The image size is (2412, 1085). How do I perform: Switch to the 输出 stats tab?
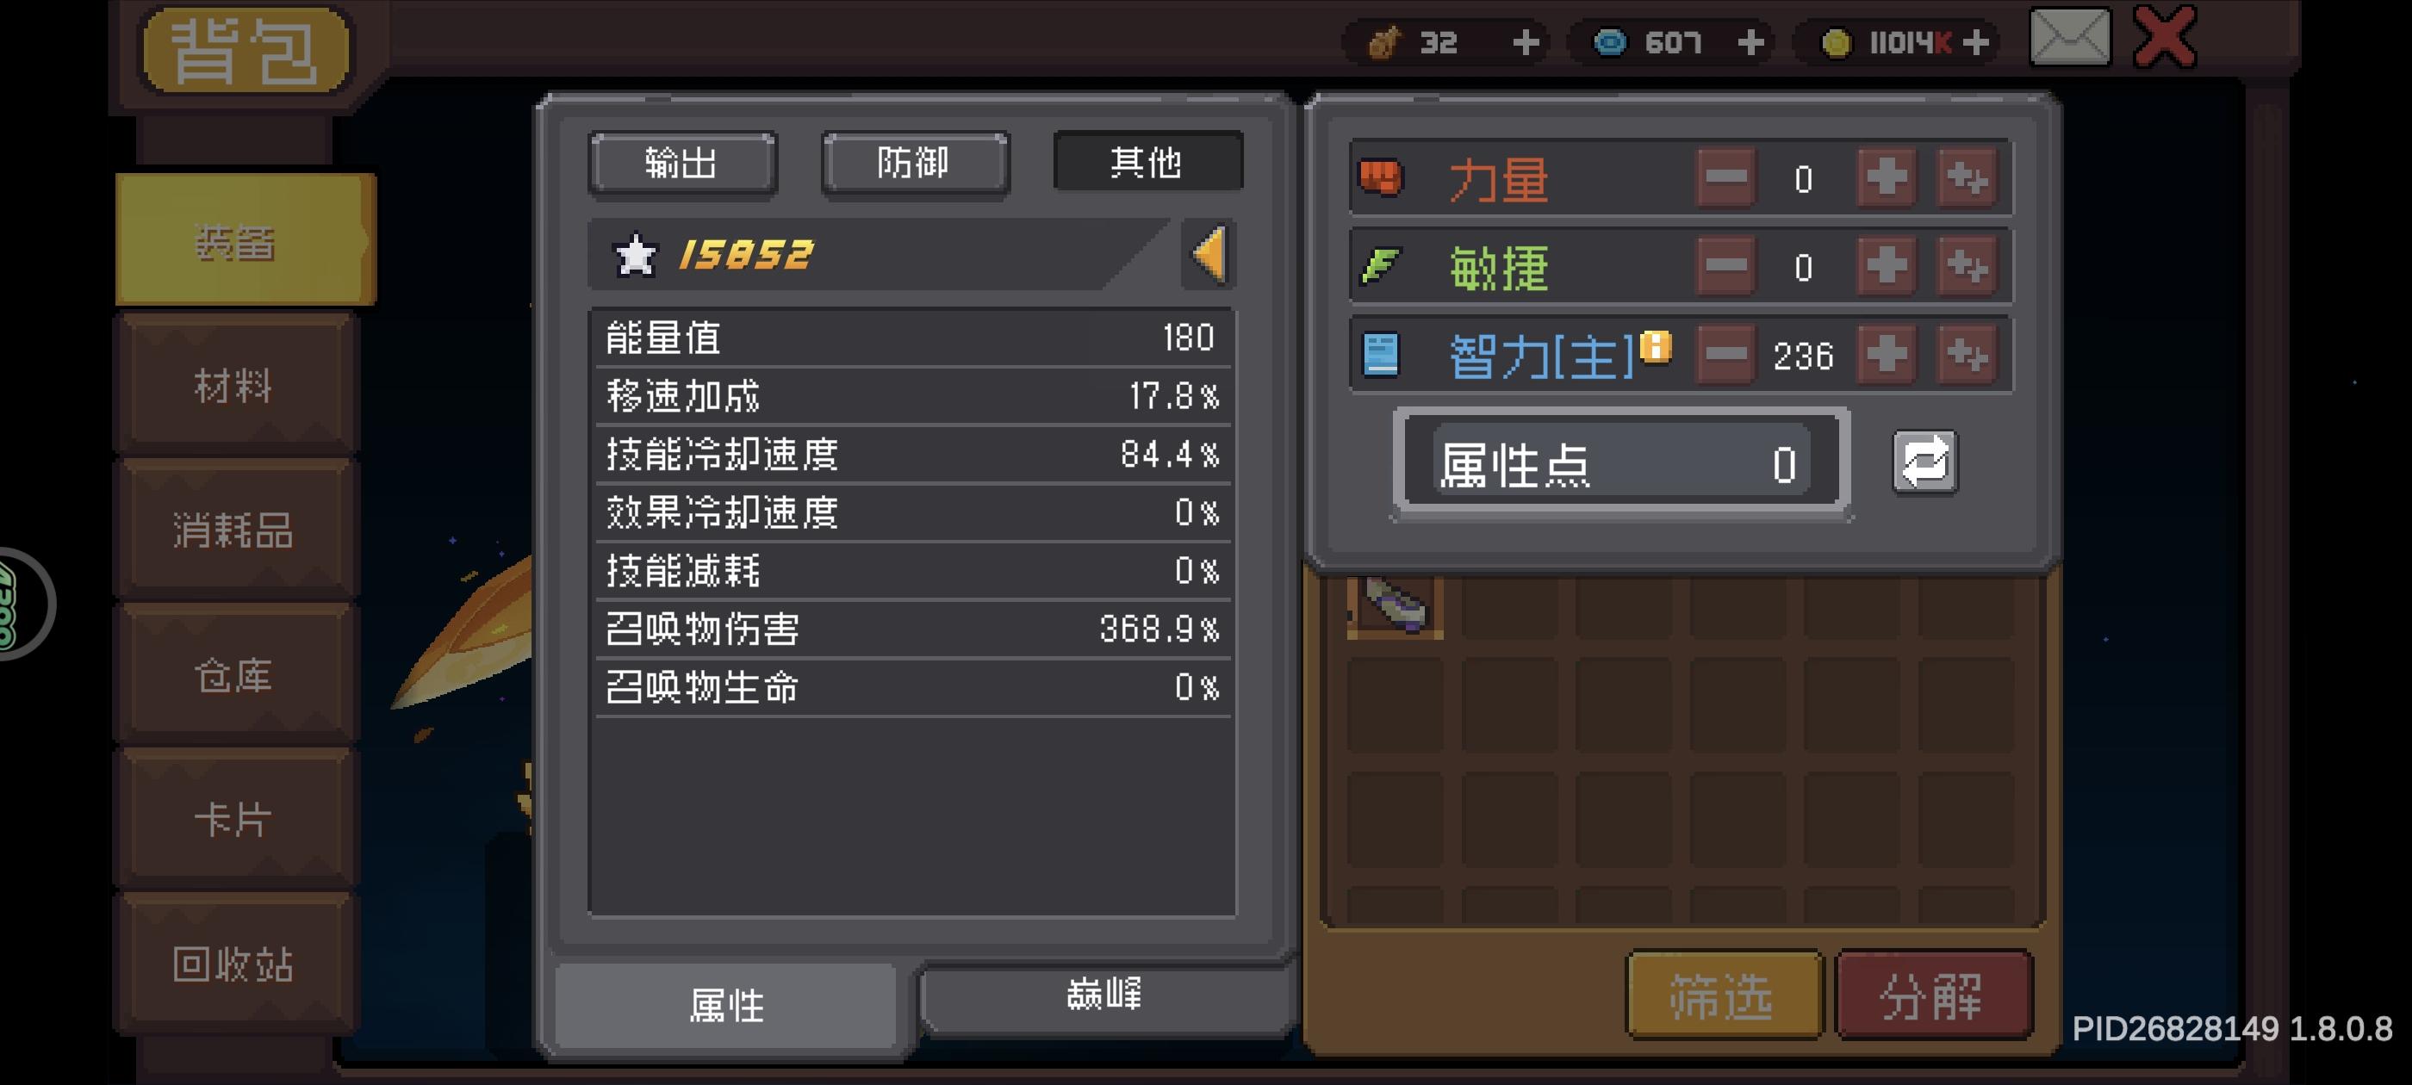point(682,163)
